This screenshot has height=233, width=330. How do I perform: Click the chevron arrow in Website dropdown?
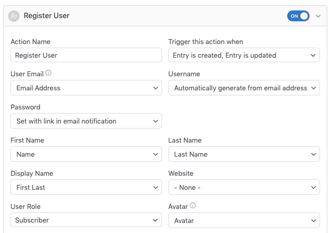pyautogui.click(x=314, y=187)
